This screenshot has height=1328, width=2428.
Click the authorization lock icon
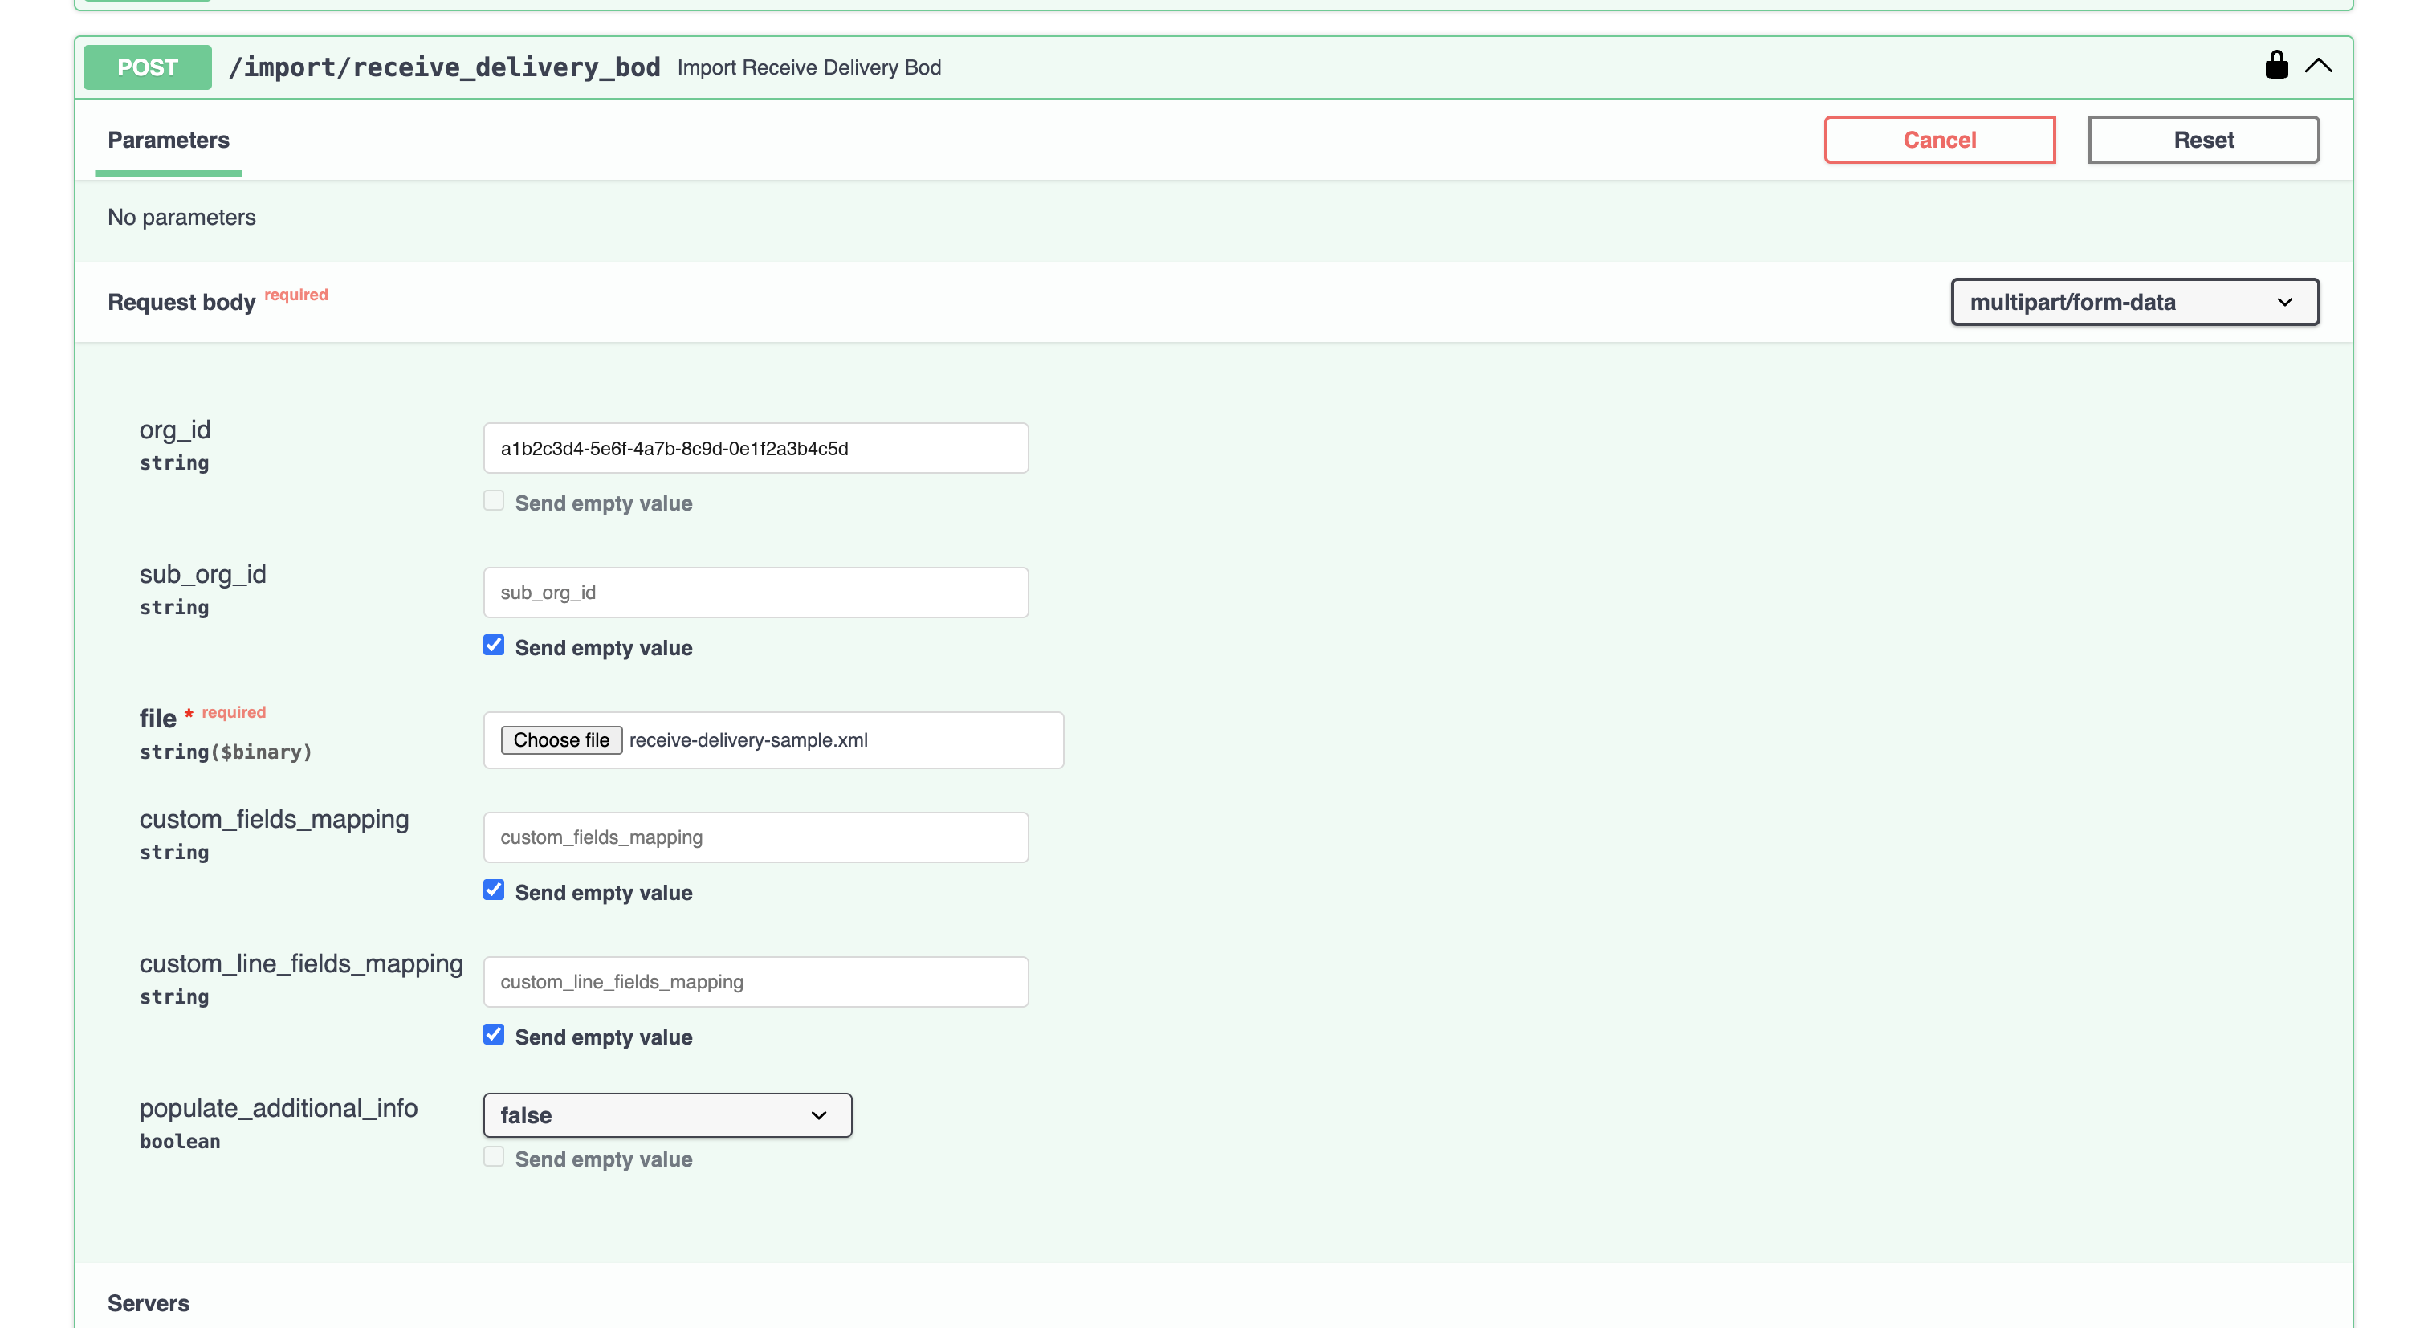(x=2276, y=66)
